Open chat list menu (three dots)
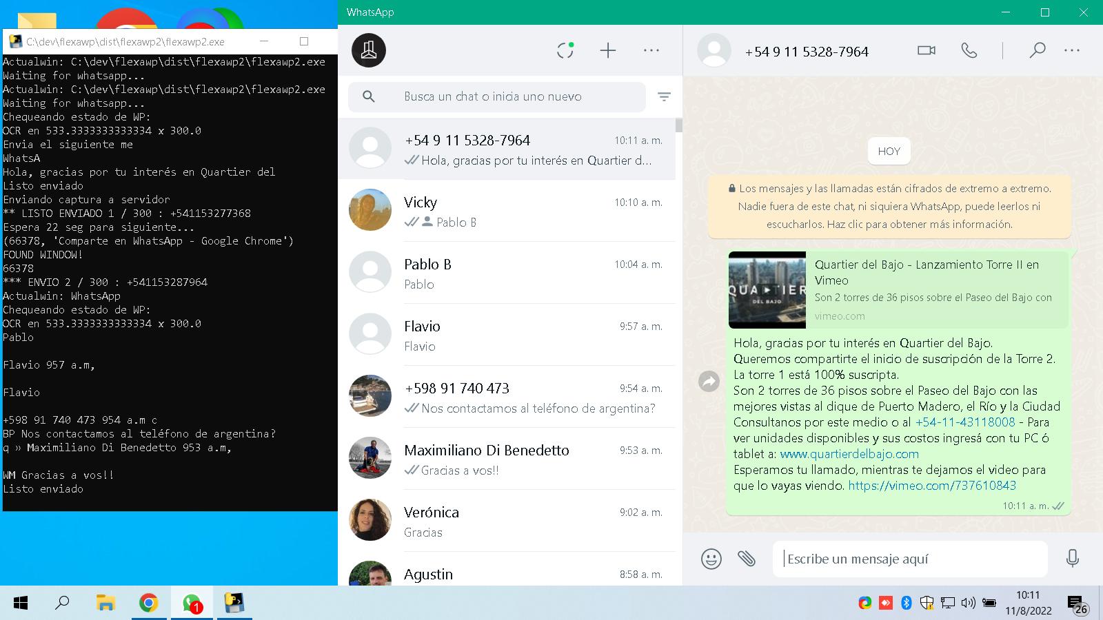 click(651, 50)
